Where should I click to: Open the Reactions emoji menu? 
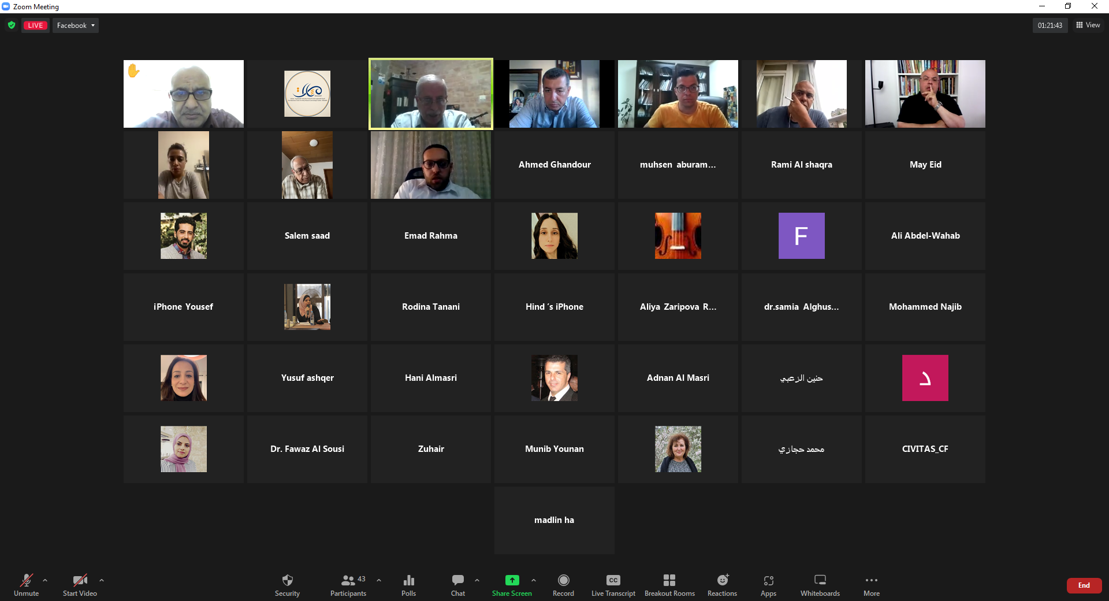[x=722, y=584]
